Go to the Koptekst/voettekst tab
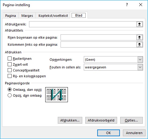The image size is (148, 139). [x=53, y=16]
